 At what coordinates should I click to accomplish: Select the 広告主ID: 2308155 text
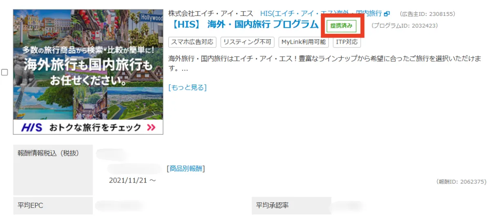(427, 14)
